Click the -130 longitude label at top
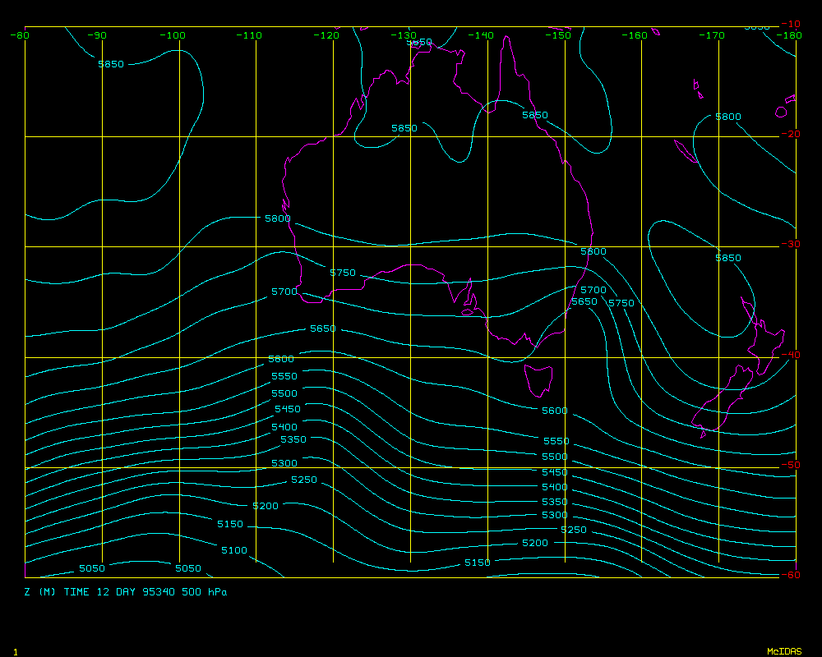822x657 pixels. coord(404,35)
